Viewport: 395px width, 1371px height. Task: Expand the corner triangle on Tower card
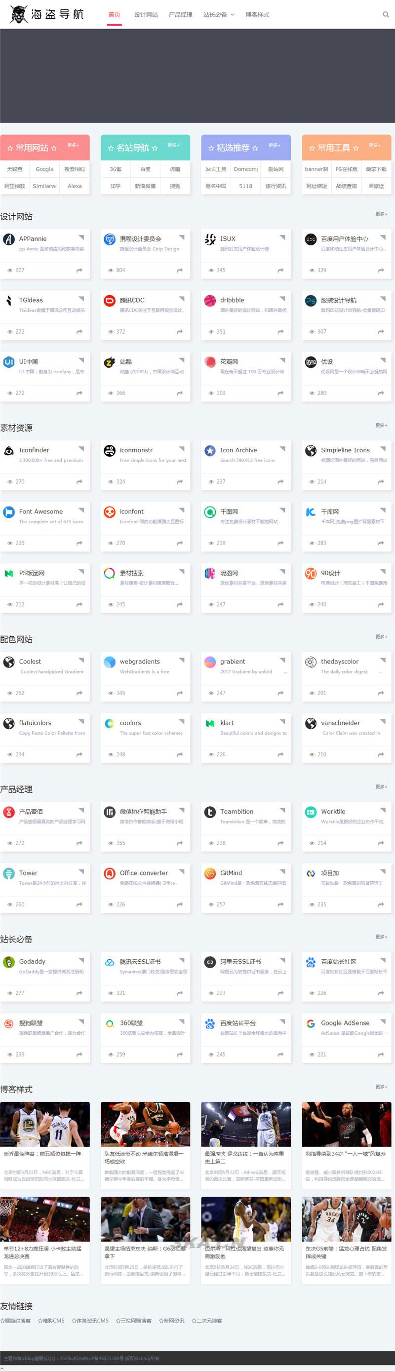coord(81,871)
